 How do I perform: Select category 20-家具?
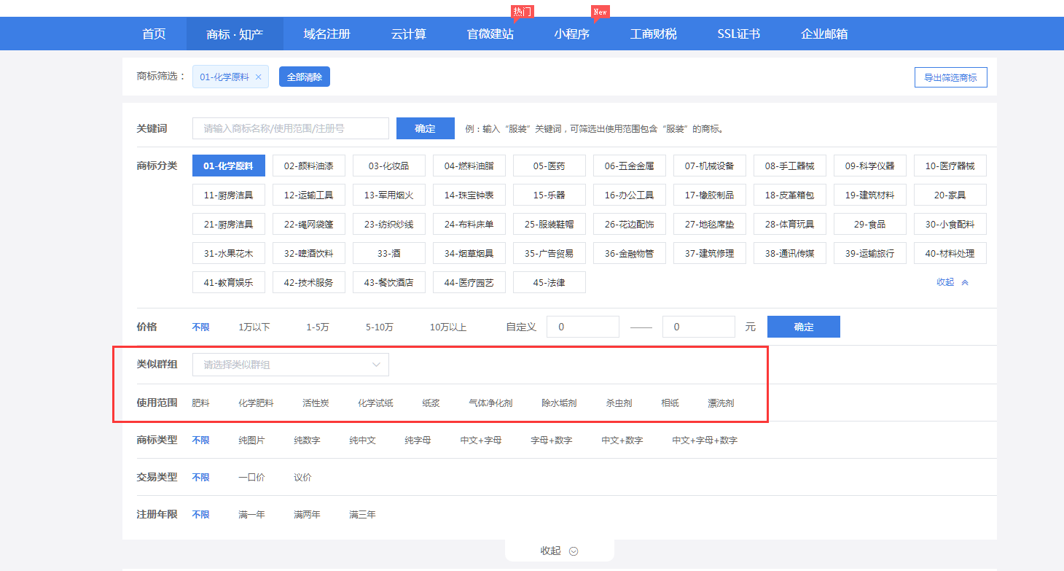coord(950,195)
